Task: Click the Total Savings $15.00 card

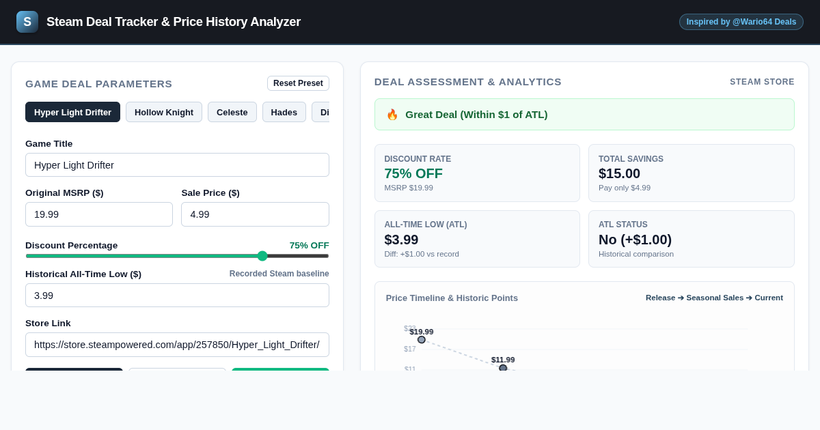Action: pos(692,173)
